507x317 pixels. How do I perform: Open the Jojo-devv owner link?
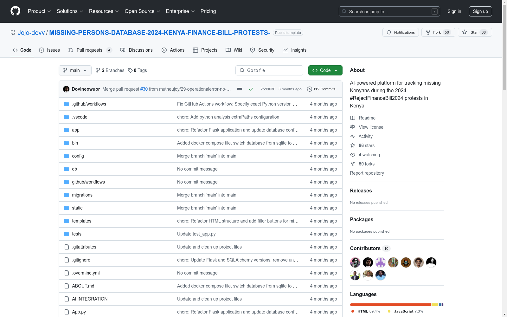[31, 33]
